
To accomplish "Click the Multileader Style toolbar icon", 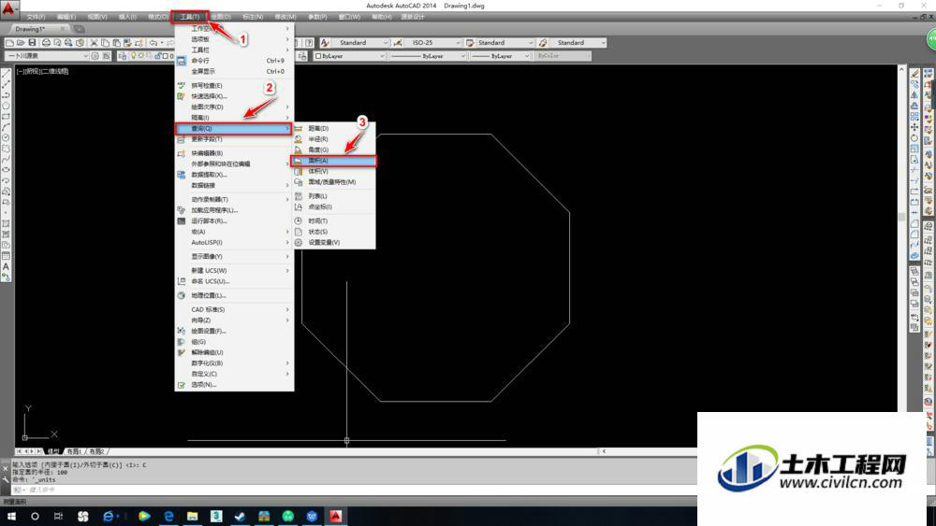I will coord(543,43).
